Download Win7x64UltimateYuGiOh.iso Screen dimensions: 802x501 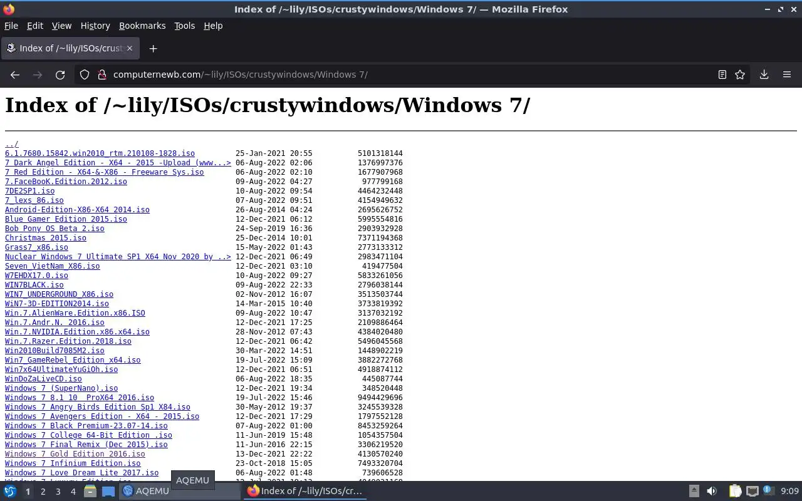(61, 369)
